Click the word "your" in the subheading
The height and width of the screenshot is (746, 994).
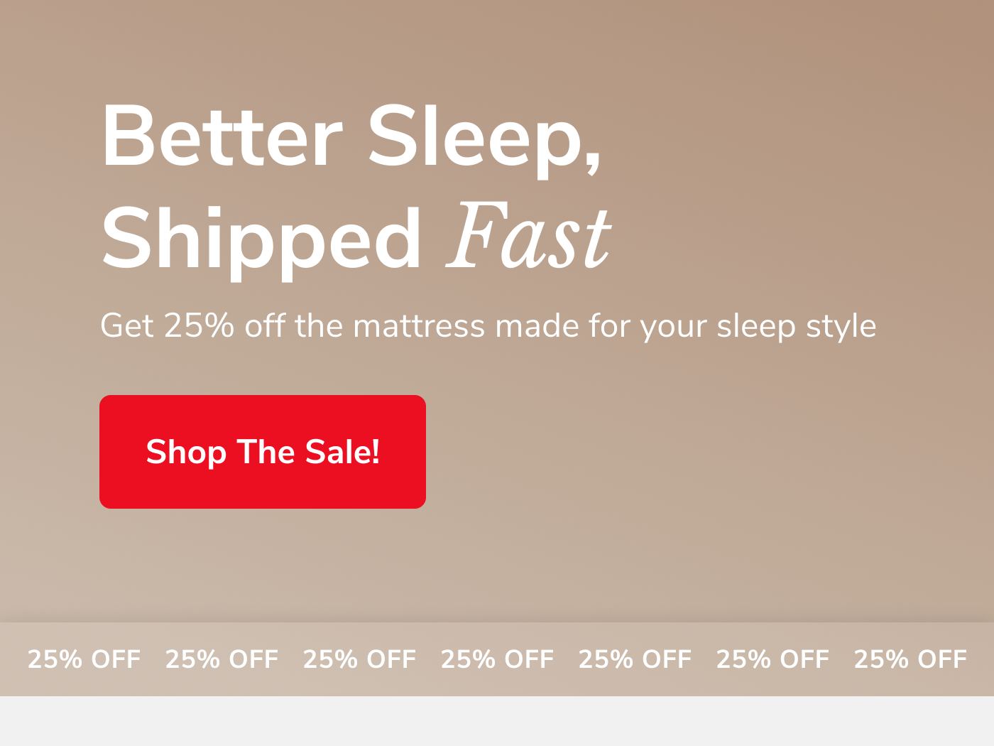pyautogui.click(x=674, y=326)
